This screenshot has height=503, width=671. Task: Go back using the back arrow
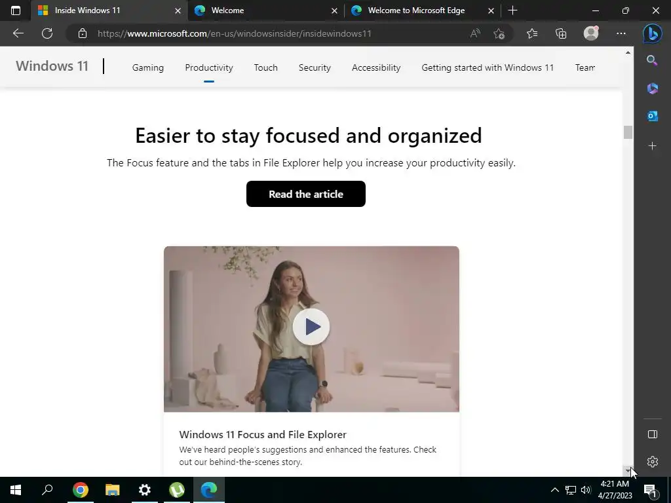pos(18,33)
